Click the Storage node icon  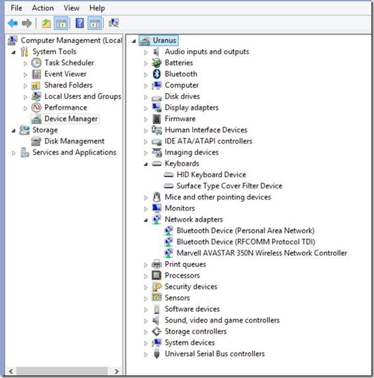(24, 130)
